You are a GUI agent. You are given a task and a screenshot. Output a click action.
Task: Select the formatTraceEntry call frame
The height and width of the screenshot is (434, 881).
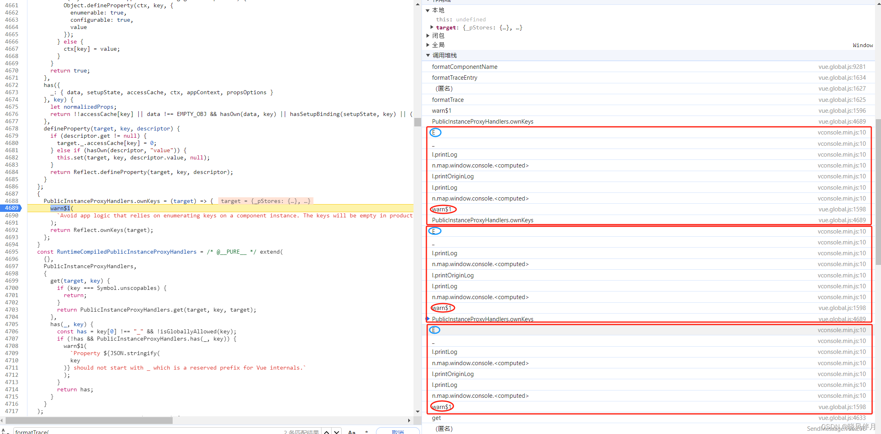(x=648, y=78)
